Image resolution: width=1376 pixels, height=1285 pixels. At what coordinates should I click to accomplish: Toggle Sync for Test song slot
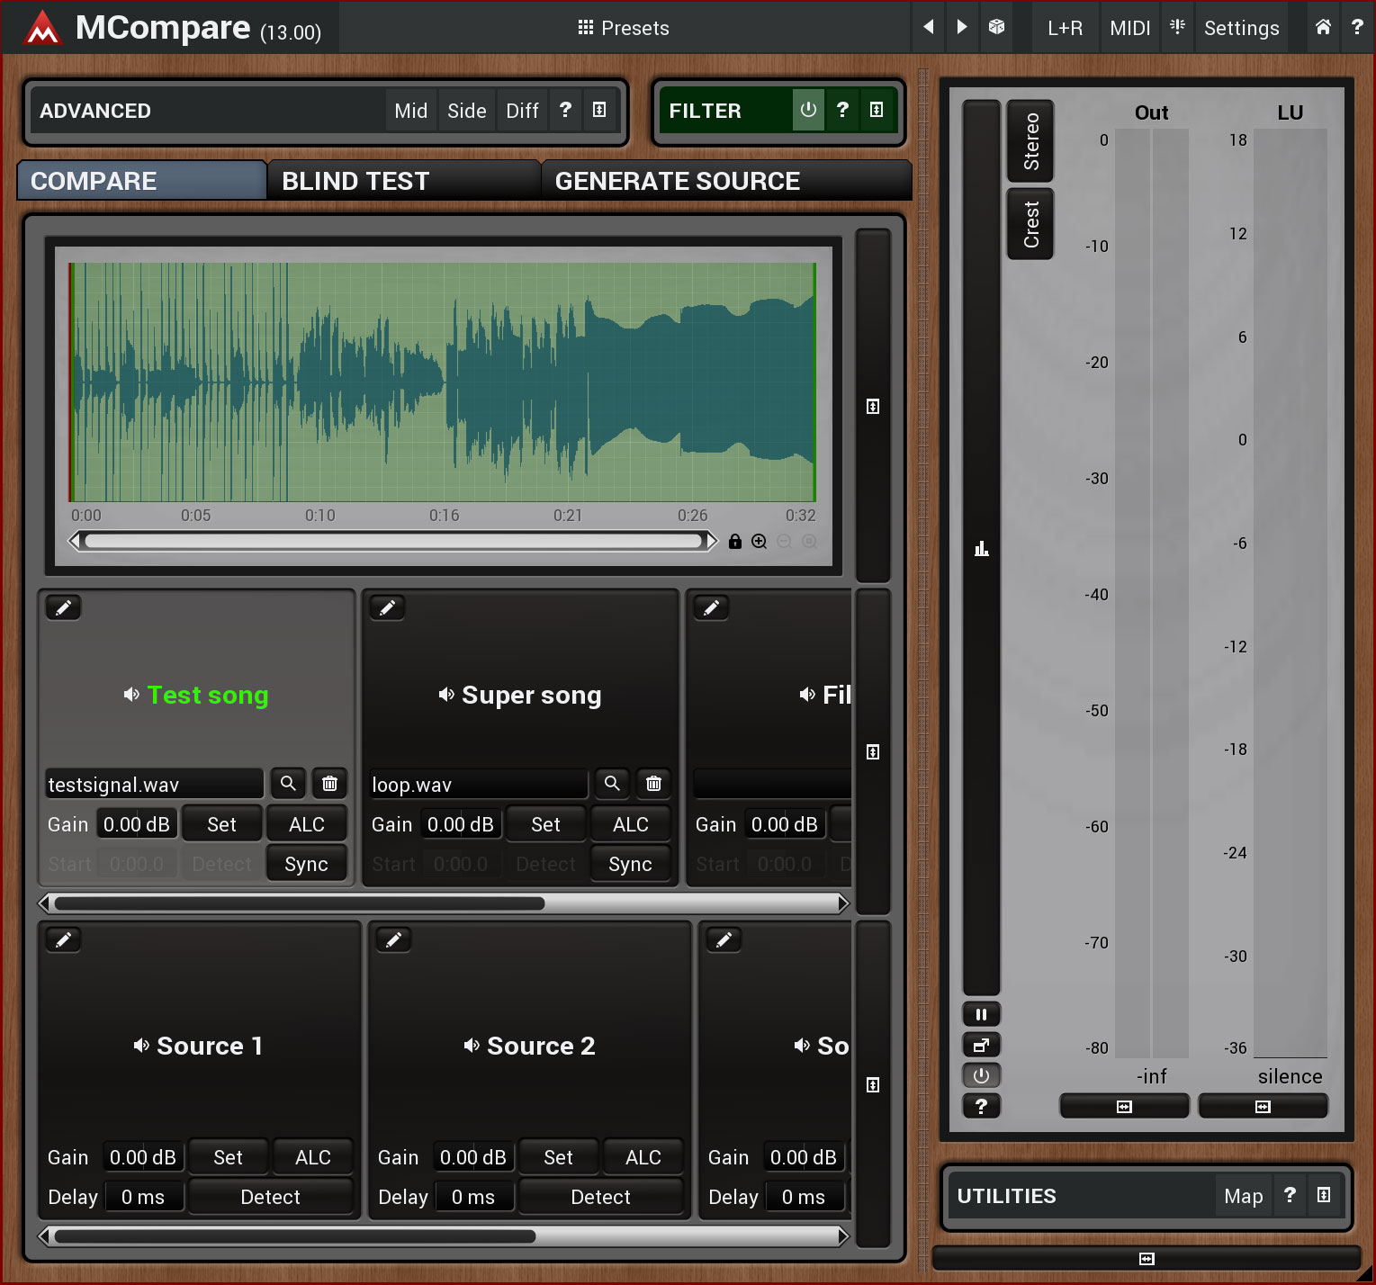(x=306, y=864)
